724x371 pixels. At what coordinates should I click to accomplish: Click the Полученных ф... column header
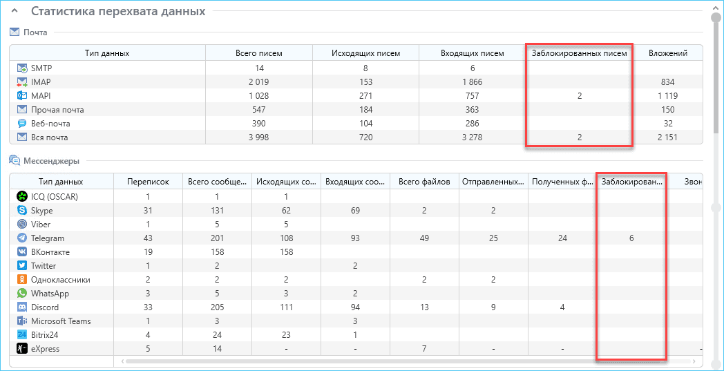pos(562,182)
